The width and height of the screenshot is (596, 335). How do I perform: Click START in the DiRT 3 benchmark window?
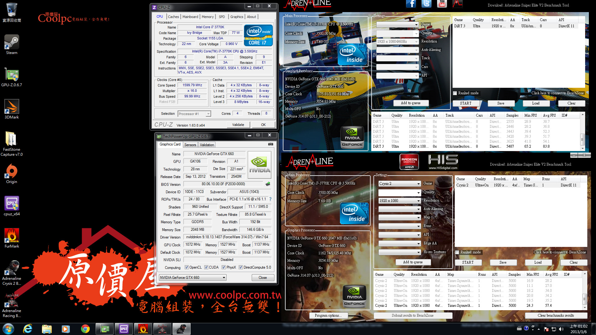[466, 103]
